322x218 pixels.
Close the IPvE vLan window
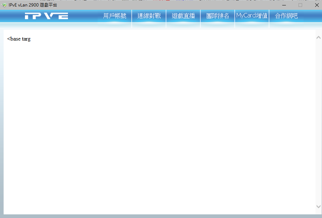[317, 5]
